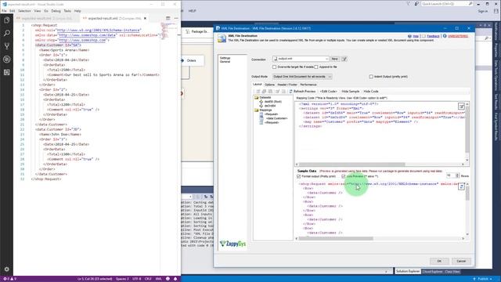Open VS Code File menu
Image resolution: width=501 pixels, height=282 pixels.
4,11
